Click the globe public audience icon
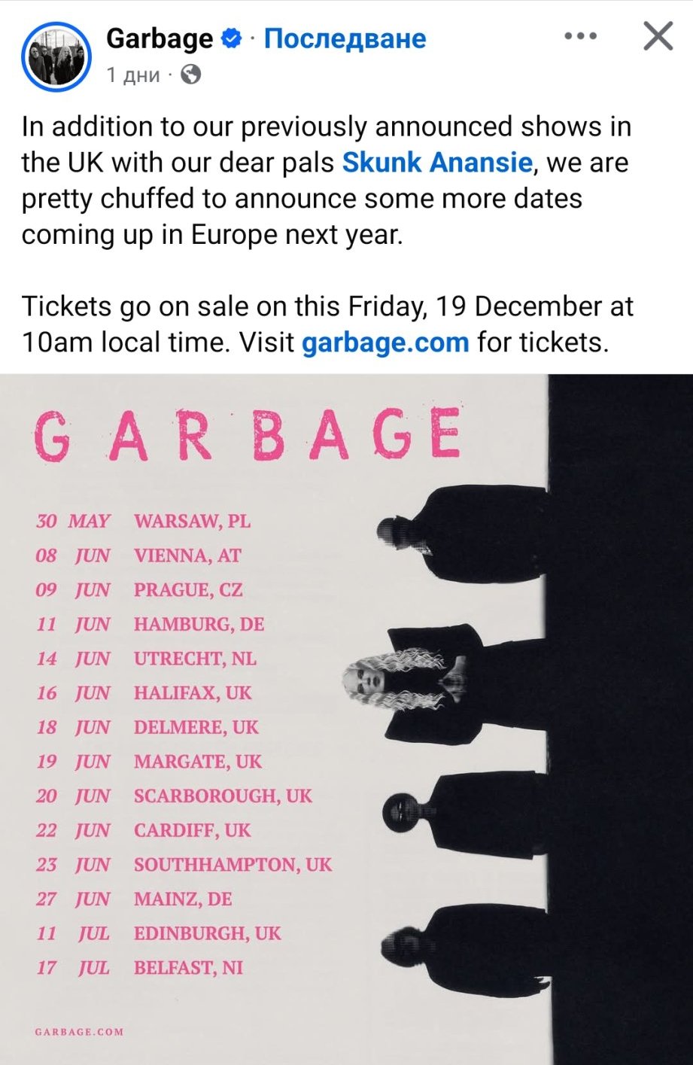Viewport: 693px width, 1065px height. (192, 75)
